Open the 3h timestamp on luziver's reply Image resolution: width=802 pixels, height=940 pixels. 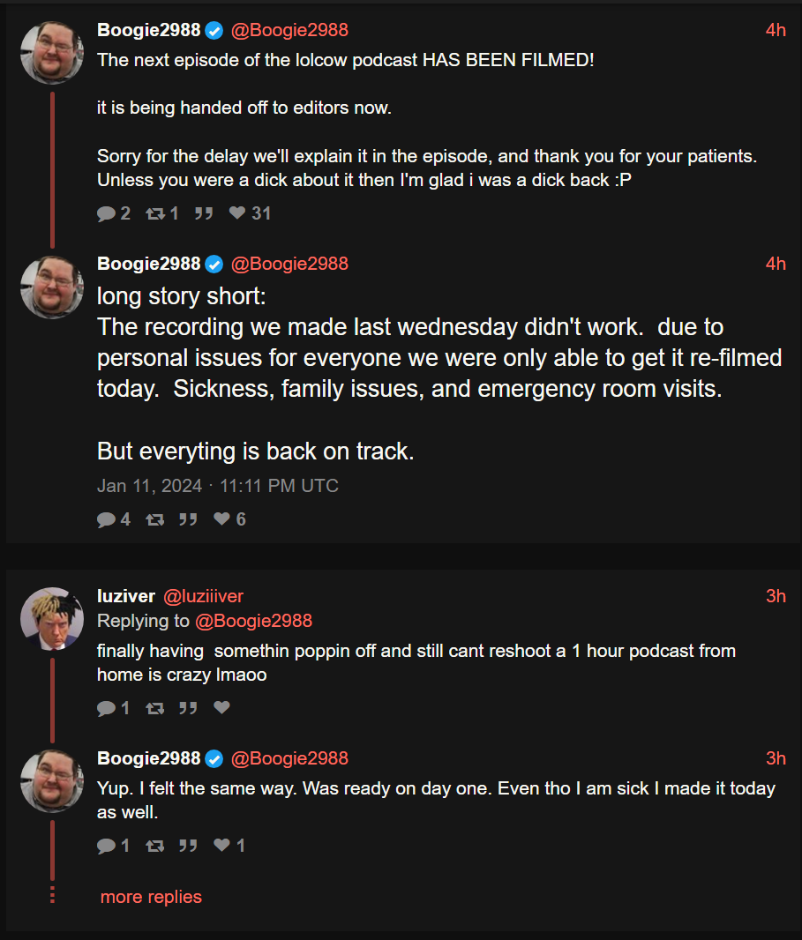pyautogui.click(x=776, y=596)
